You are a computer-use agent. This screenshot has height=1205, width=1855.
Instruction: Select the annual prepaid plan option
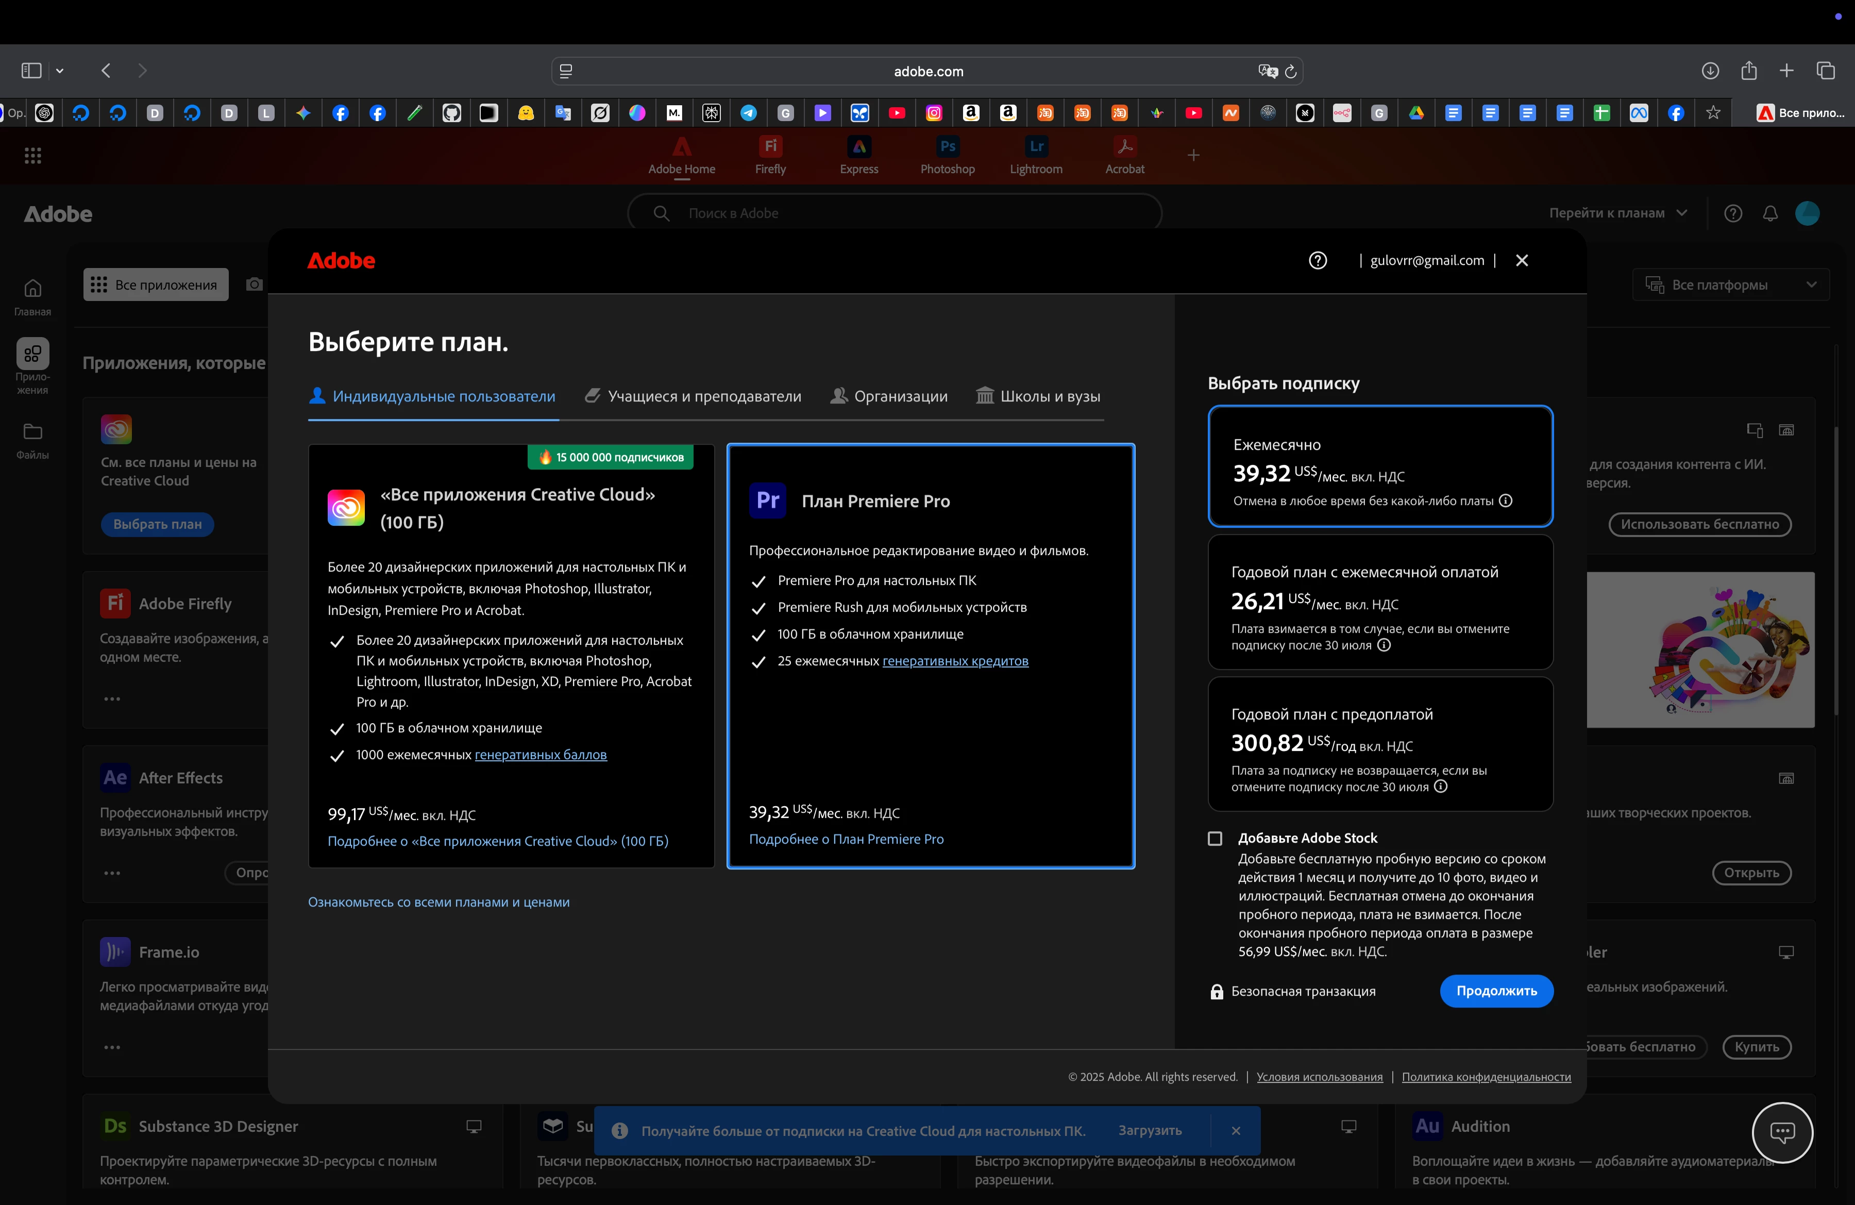pos(1379,744)
